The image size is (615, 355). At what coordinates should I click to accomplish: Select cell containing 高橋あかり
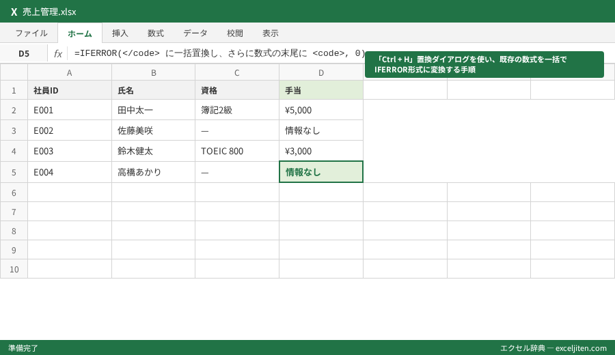point(153,172)
